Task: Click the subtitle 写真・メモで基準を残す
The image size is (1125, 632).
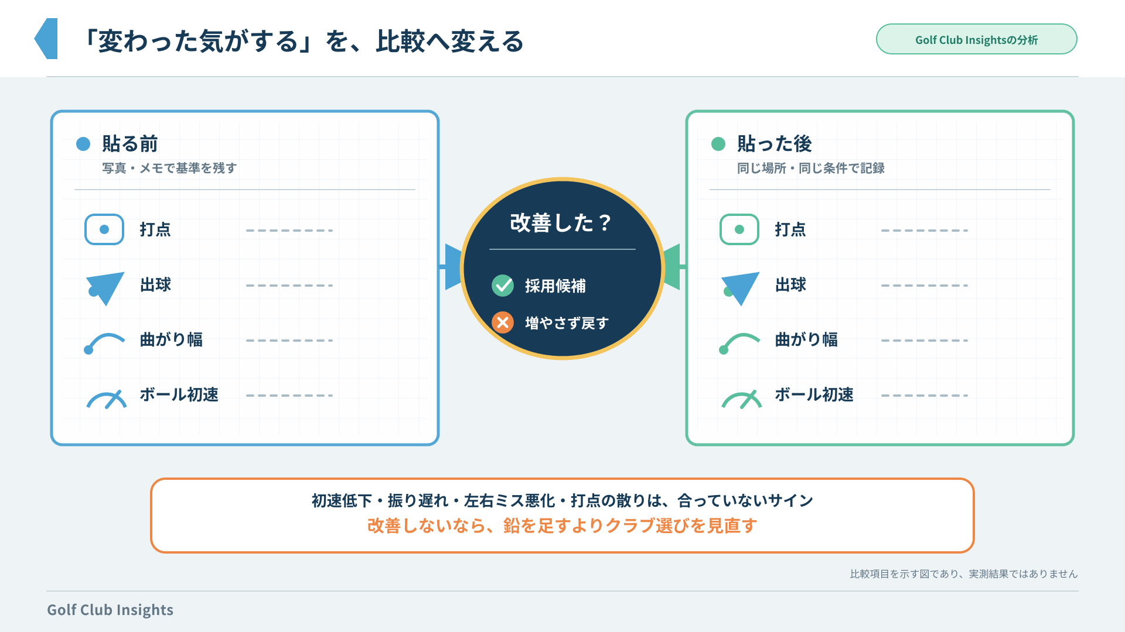Action: coord(169,168)
